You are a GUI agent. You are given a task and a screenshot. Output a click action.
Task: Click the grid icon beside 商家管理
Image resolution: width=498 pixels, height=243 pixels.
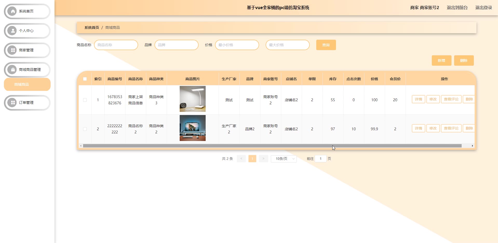12,50
